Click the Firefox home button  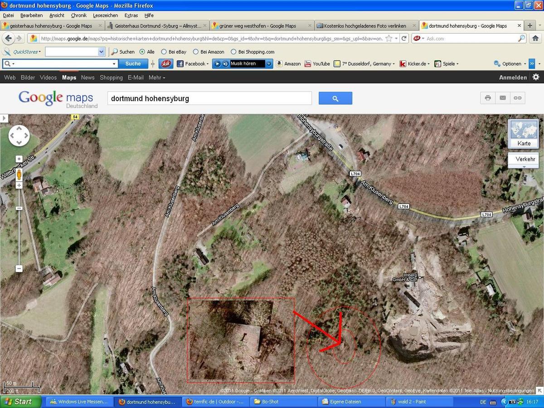tap(536, 39)
